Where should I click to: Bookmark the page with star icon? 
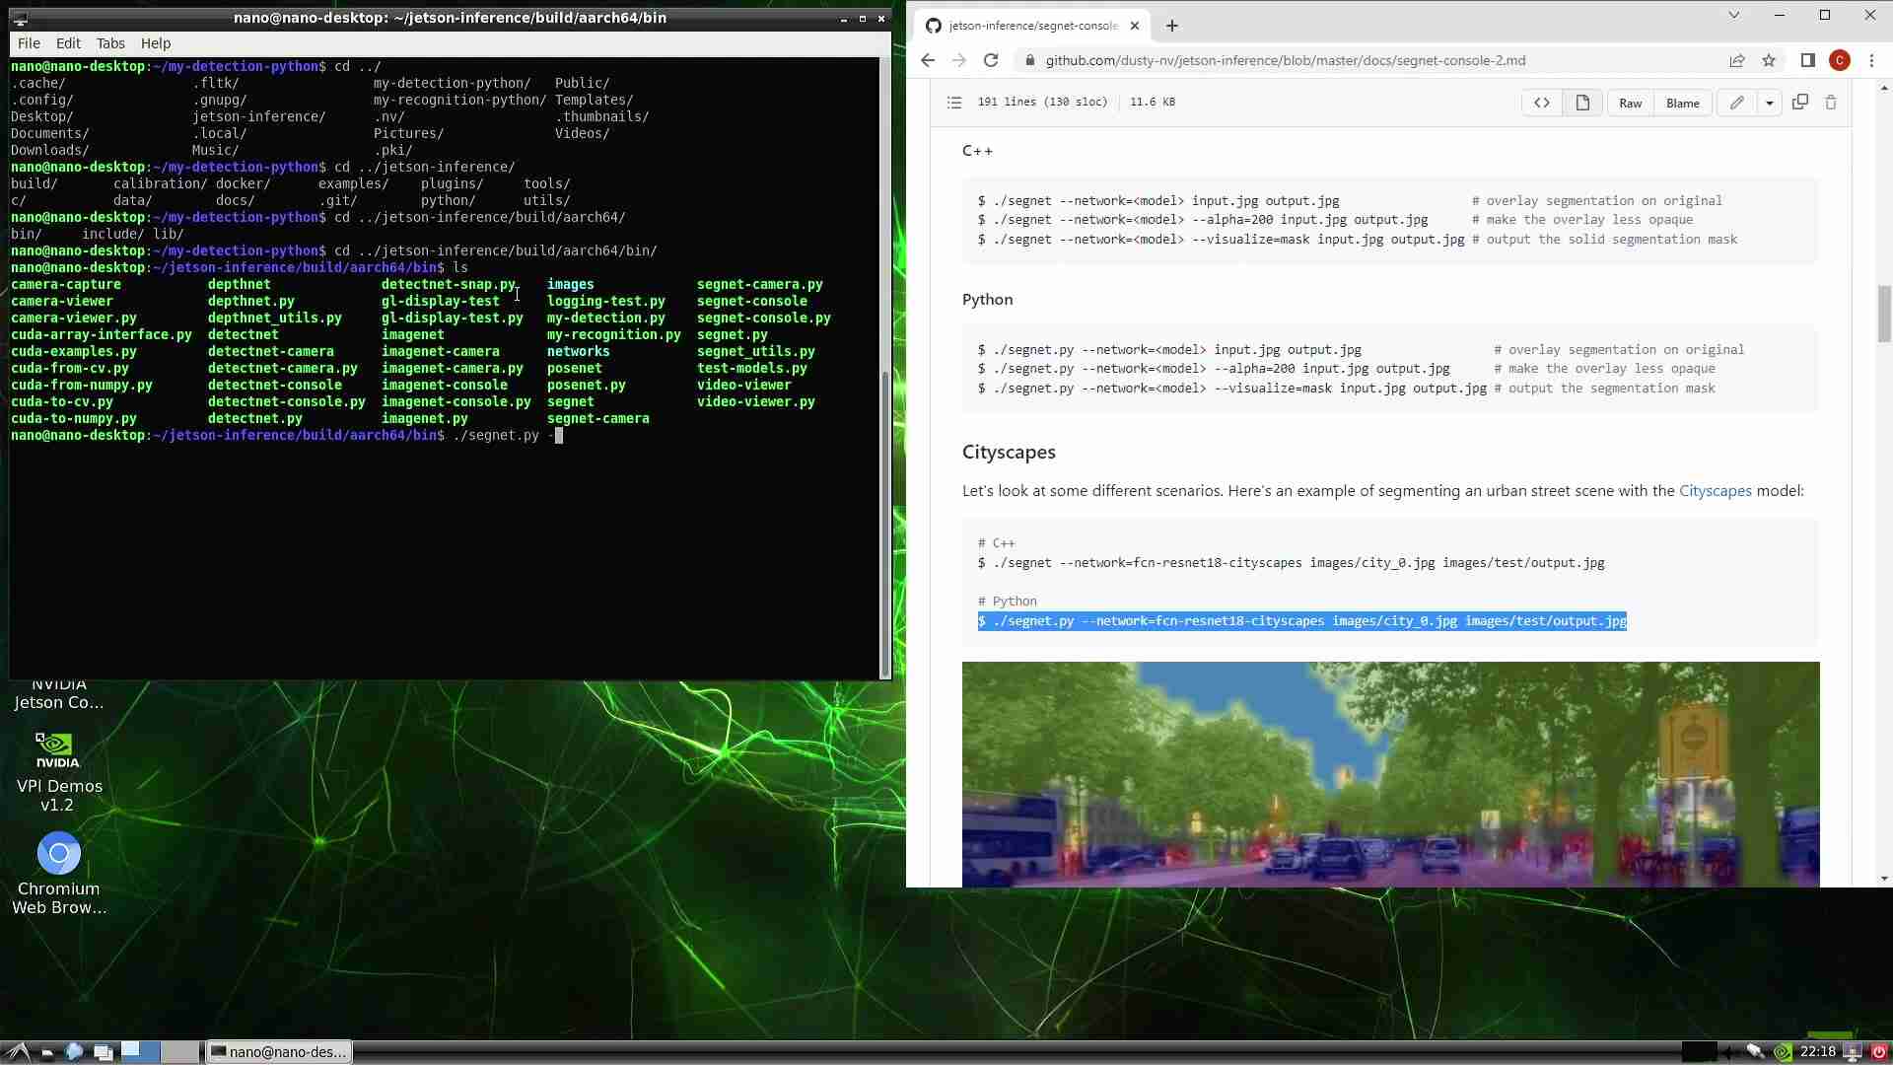[x=1769, y=60]
